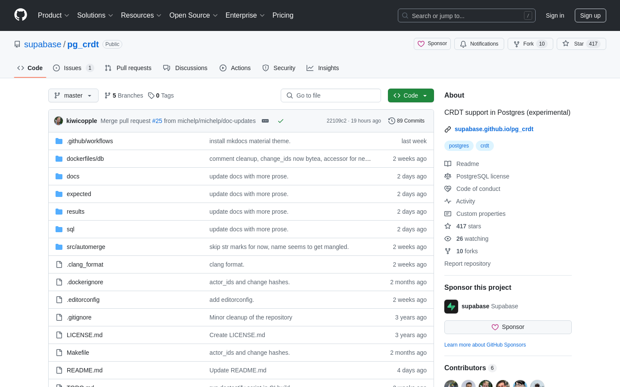Viewport: 620px width, 387px height.
Task: Click the Supabase logo avatar
Action: 451,307
